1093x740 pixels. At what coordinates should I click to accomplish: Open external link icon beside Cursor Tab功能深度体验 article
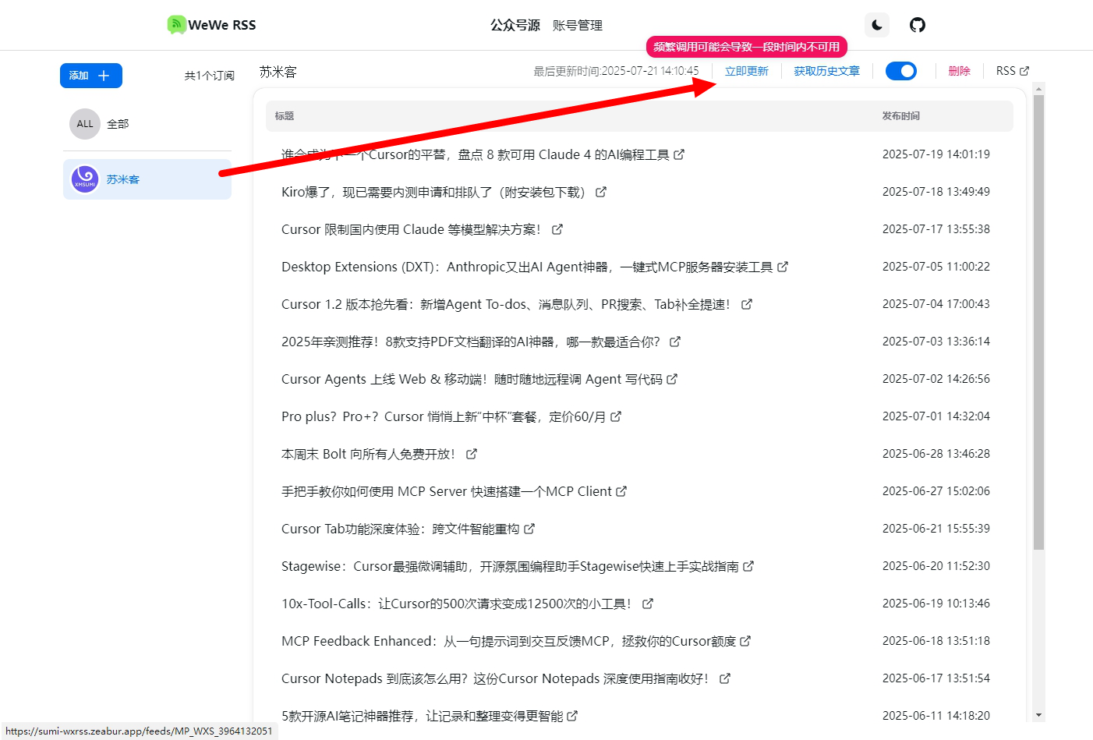pos(529,529)
